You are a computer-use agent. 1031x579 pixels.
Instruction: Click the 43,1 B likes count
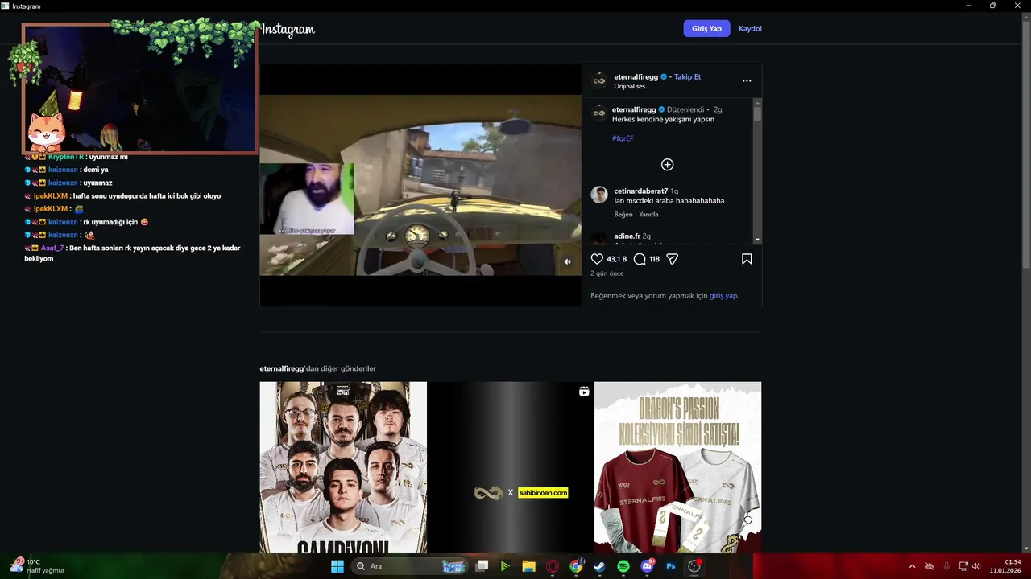click(x=617, y=259)
